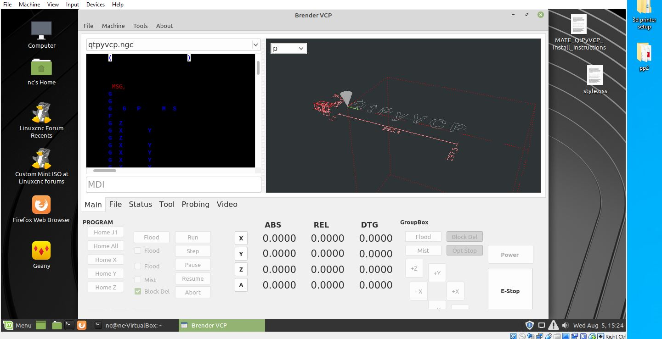Image resolution: width=662 pixels, height=339 pixels.
Task: Switch to the Tool tab
Action: (x=167, y=204)
